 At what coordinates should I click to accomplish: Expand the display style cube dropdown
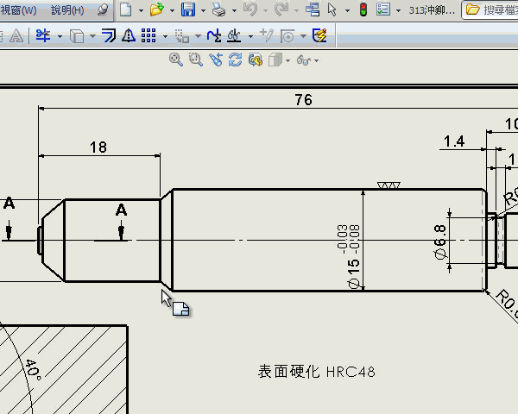pos(288,60)
